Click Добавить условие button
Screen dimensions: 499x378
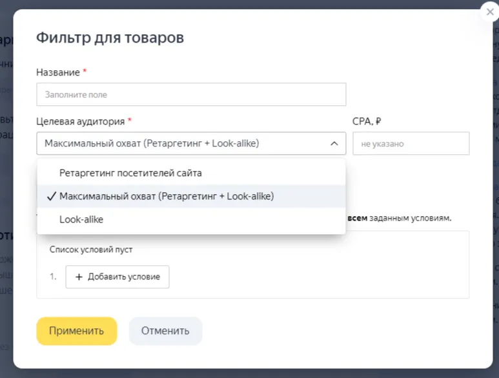point(117,277)
